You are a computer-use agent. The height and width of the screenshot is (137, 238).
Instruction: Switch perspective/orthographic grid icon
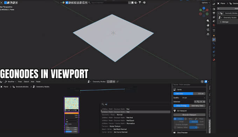pos(208,34)
